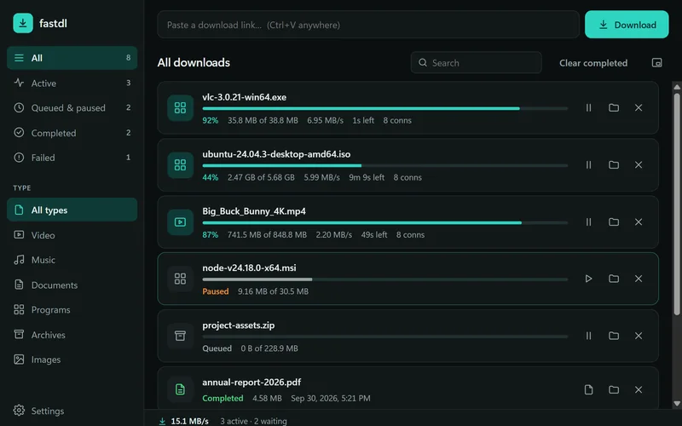Show All downloads in sidebar
Image resolution: width=682 pixels, height=426 pixels.
coord(72,58)
